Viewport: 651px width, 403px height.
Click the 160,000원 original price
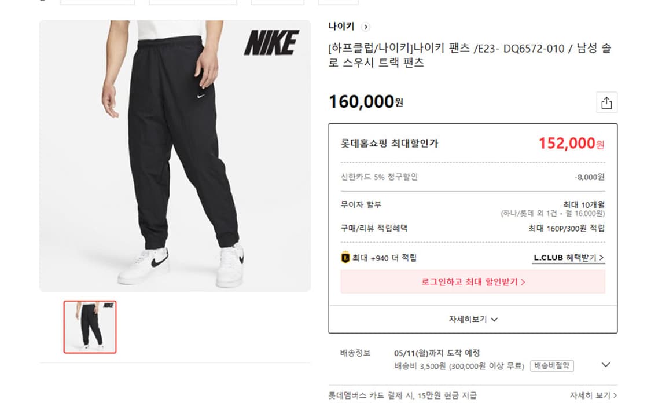pos(366,102)
